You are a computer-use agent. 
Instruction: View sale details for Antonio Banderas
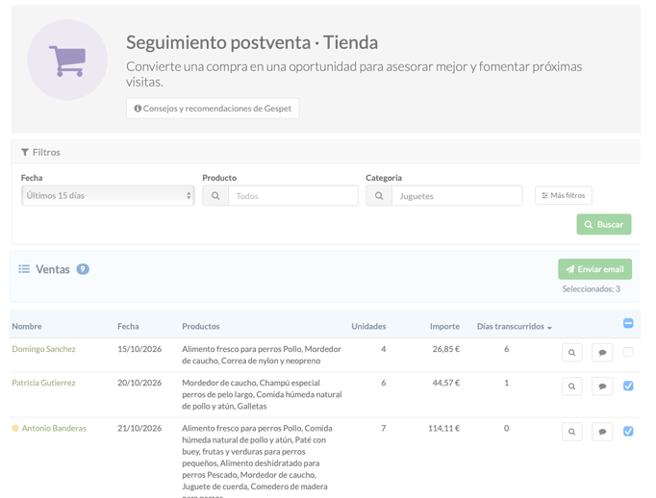(x=572, y=432)
